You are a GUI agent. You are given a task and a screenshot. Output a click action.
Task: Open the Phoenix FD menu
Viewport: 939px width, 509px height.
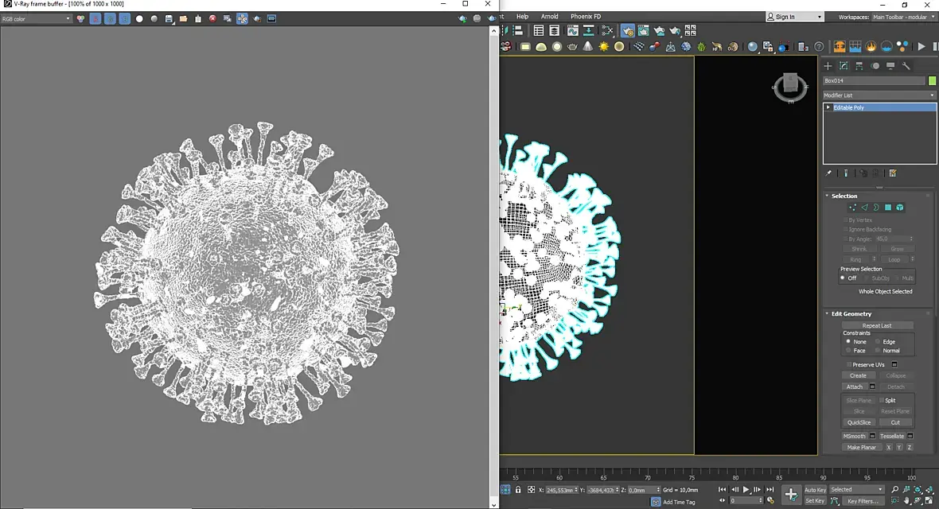(586, 16)
